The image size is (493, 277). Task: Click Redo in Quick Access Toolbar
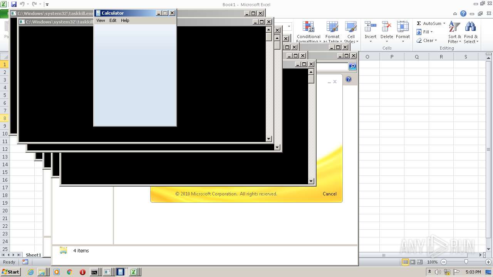[34, 4]
